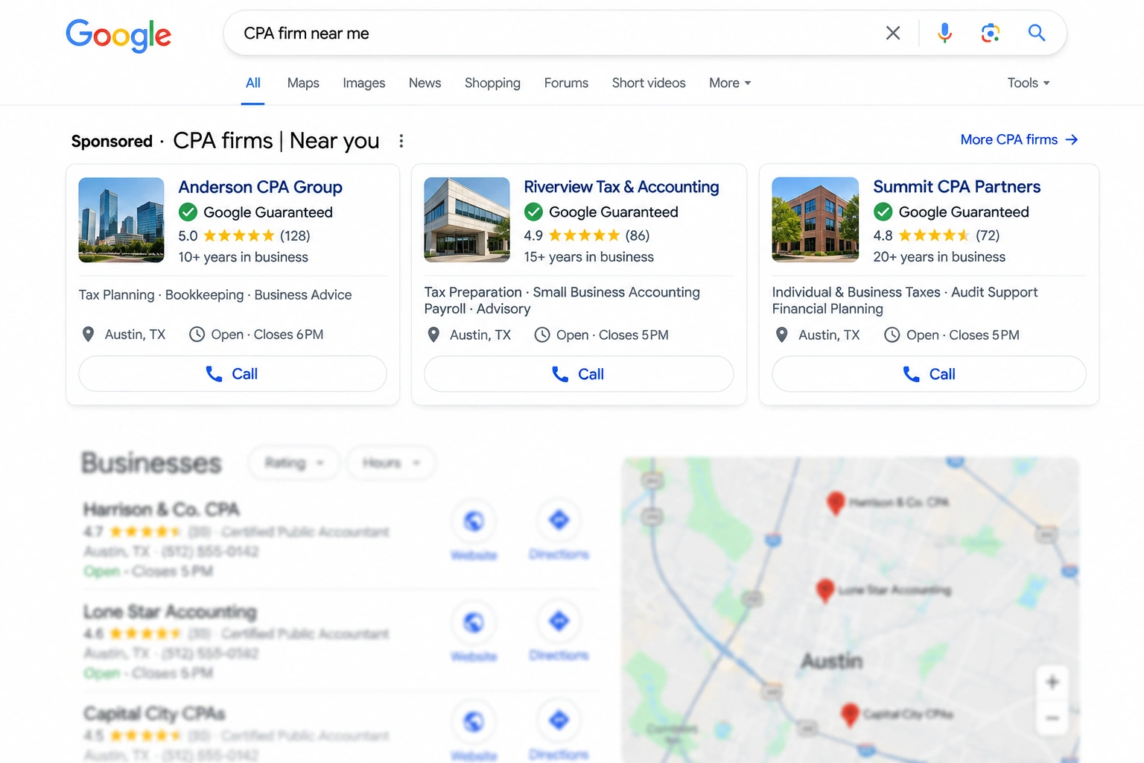
Task: Open Anderson CPA Group listing title
Action: [260, 187]
